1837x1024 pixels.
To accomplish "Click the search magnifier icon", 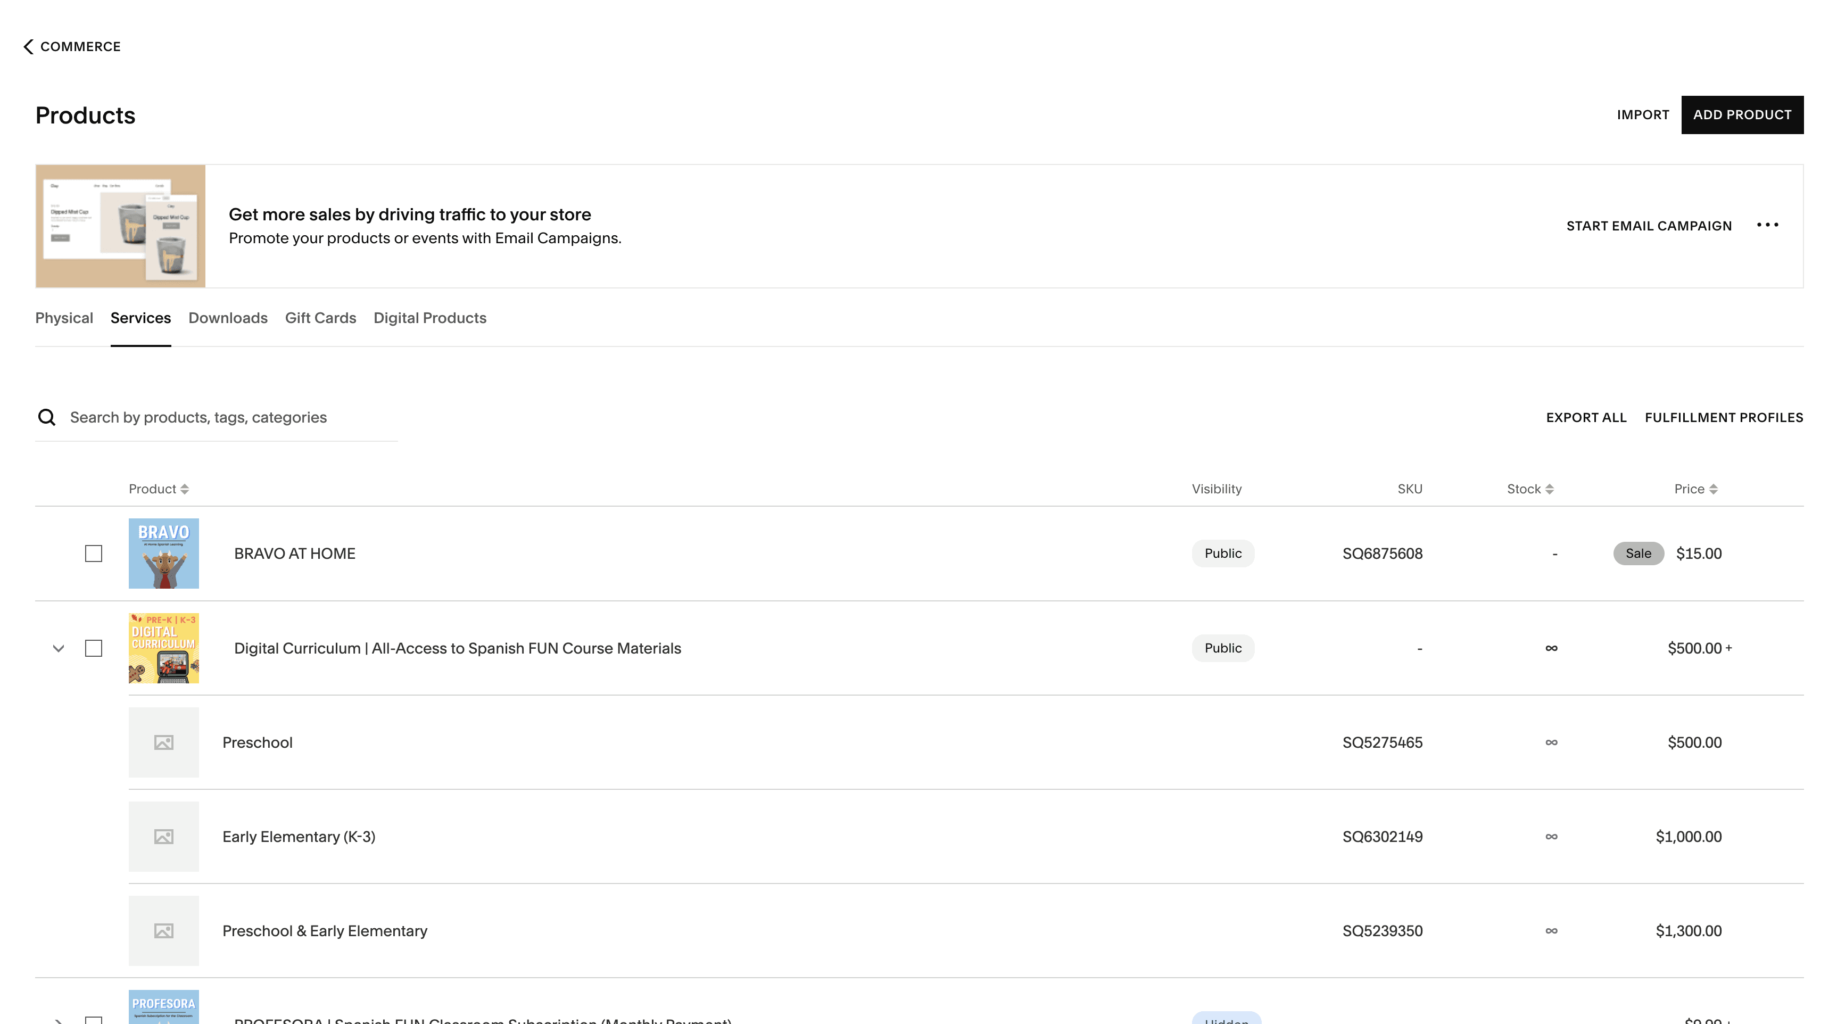I will pos(47,417).
